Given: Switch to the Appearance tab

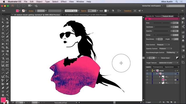Looking at the screenshot, I should [x=169, y=67].
